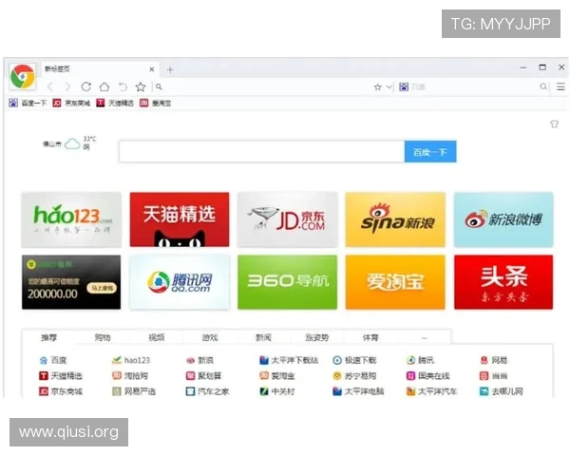Open the 太平洋下载站 link

(289, 360)
